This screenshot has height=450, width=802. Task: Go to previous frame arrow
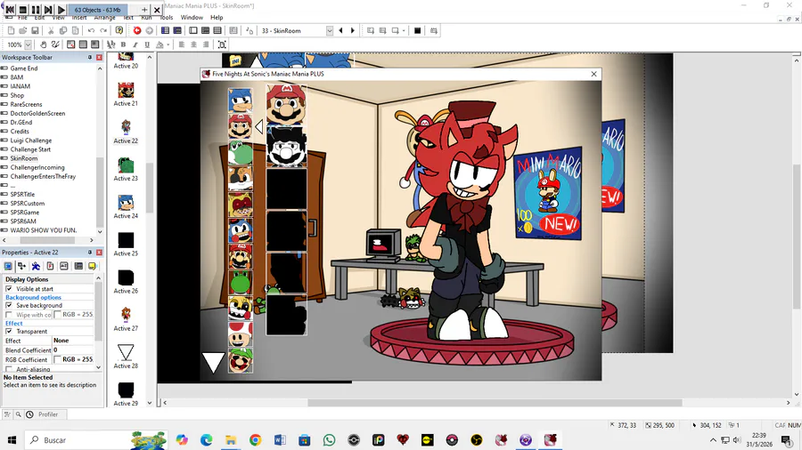[x=340, y=30]
